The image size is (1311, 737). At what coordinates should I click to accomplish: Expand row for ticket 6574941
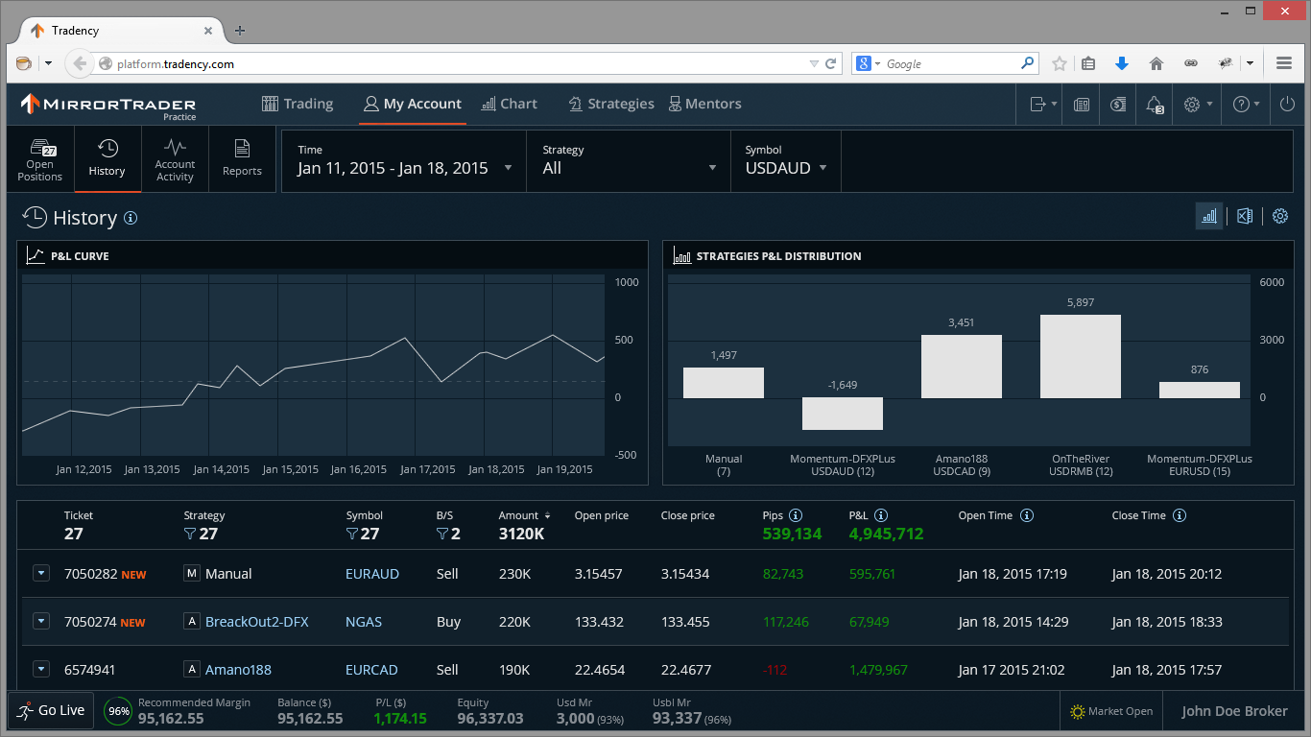tap(41, 669)
